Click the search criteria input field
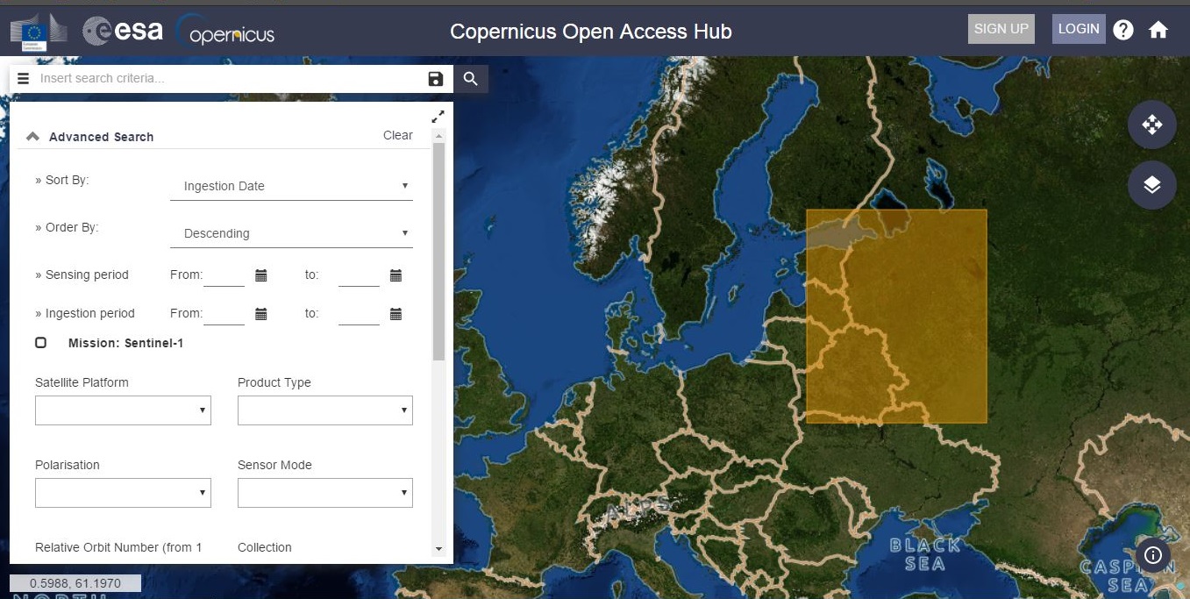Viewport: 1190px width, 599px height. click(x=228, y=79)
